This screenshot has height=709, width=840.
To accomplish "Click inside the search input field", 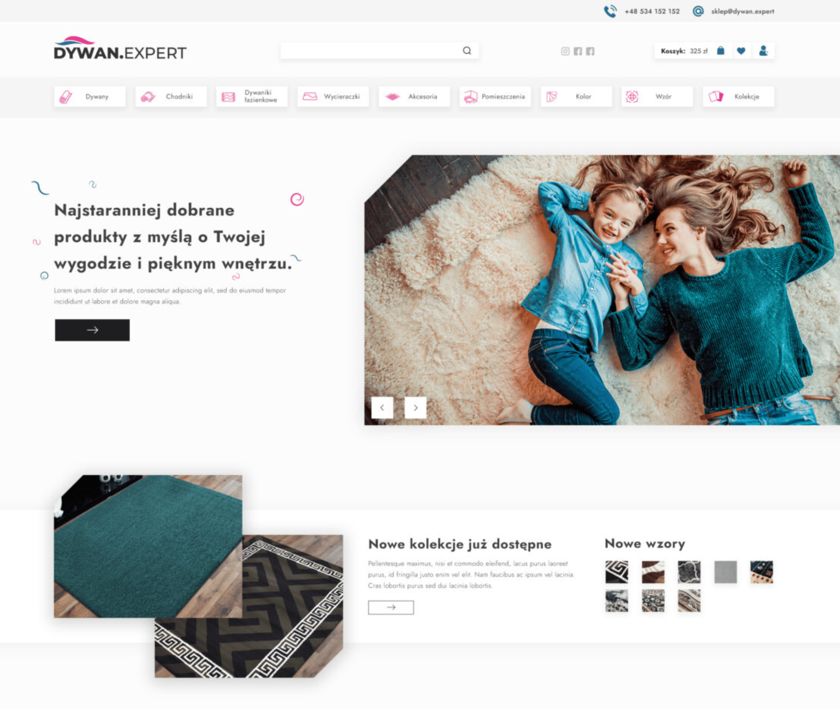I will pyautogui.click(x=370, y=51).
